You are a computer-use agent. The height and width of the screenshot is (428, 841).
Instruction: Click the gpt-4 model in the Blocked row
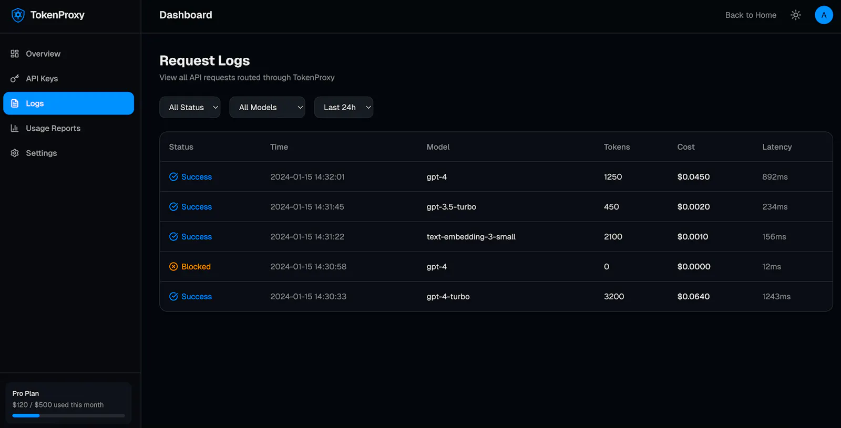(437, 267)
